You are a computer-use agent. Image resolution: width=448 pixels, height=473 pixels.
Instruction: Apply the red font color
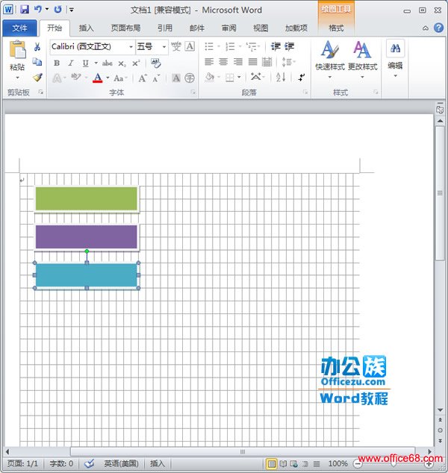[x=98, y=78]
